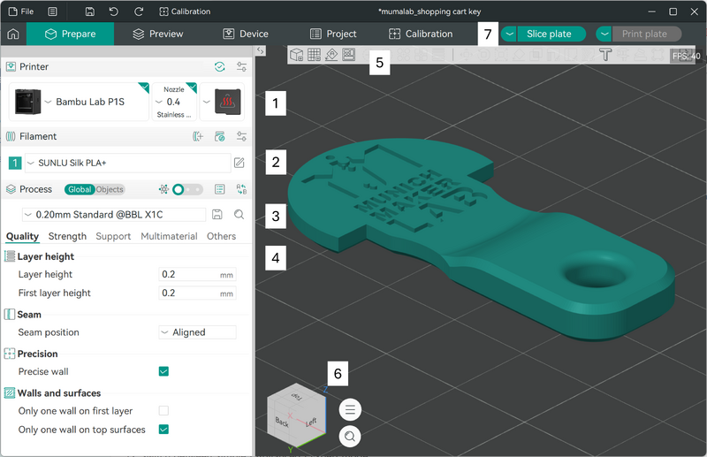This screenshot has height=457, width=707.
Task: Open printer settings sliders icon
Action: click(241, 67)
